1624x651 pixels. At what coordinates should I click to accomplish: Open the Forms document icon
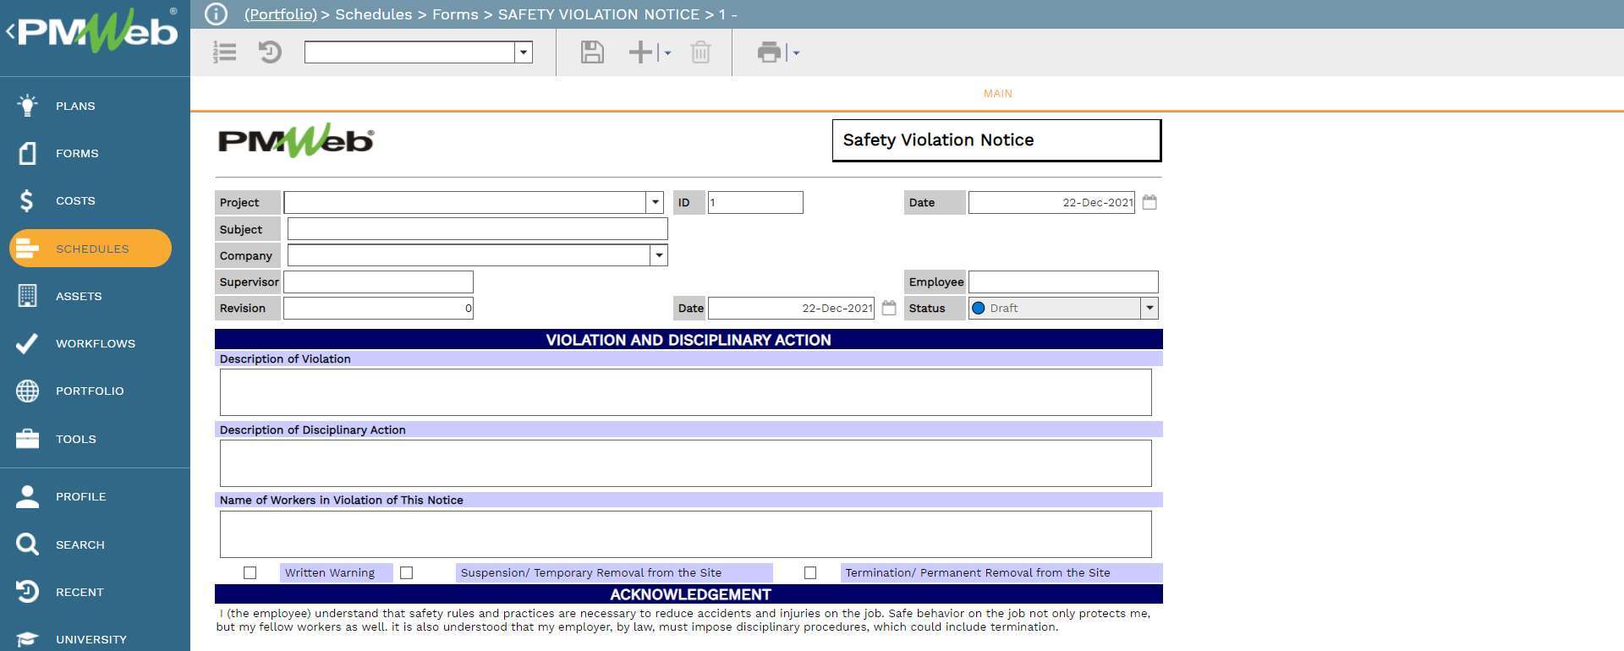(27, 153)
